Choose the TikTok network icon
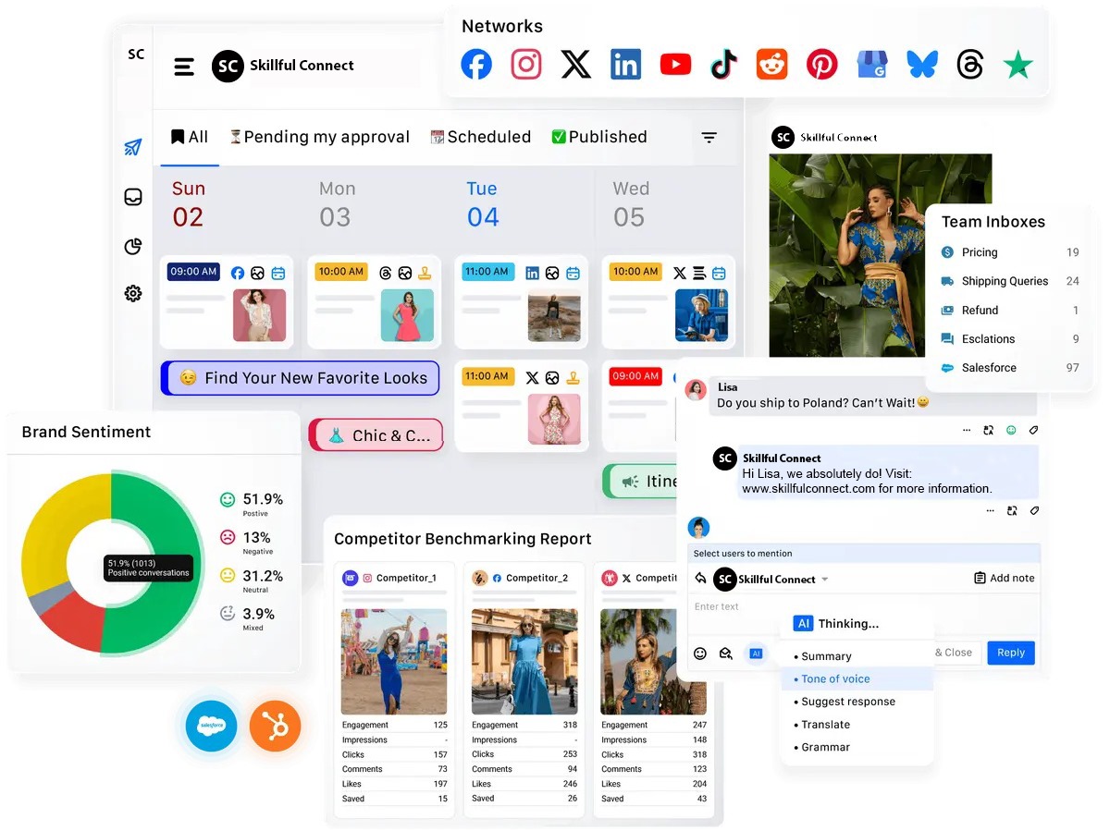Screen dimensions: 1110x831 723,65
